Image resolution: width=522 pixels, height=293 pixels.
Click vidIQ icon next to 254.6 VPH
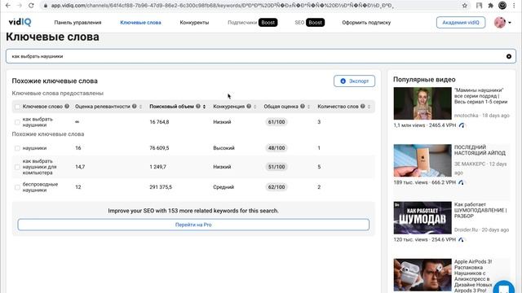tap(461, 239)
